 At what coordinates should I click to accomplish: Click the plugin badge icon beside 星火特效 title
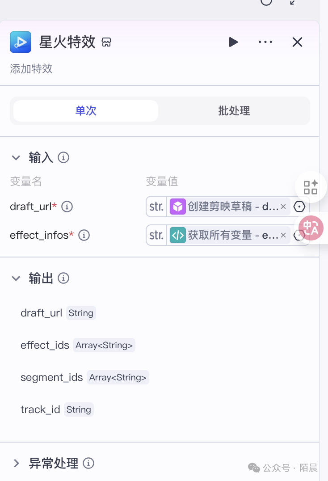106,42
